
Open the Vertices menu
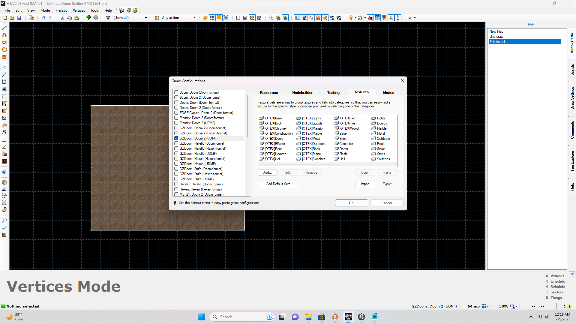tap(79, 10)
